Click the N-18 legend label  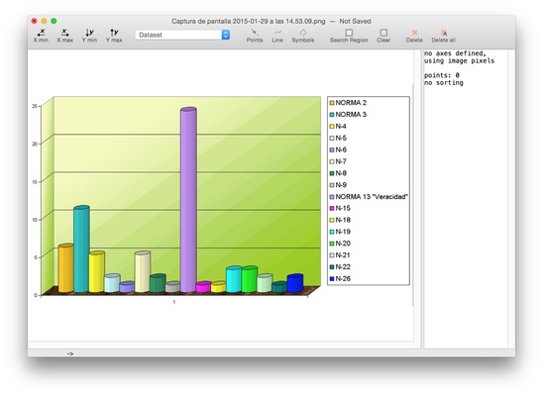tap(343, 220)
